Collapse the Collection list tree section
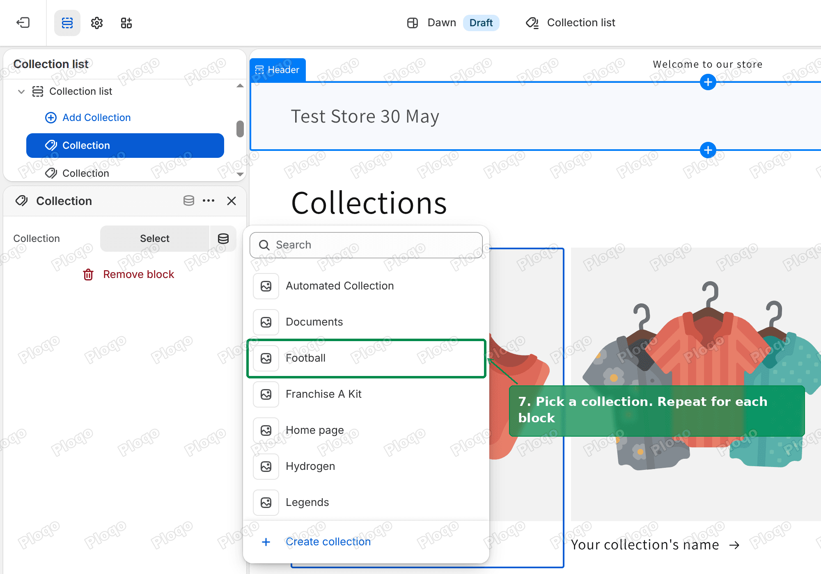Viewport: 821px width, 574px height. [21, 91]
